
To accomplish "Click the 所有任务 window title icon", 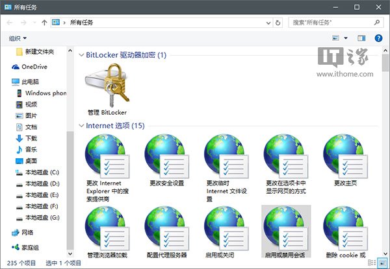I will (8, 7).
